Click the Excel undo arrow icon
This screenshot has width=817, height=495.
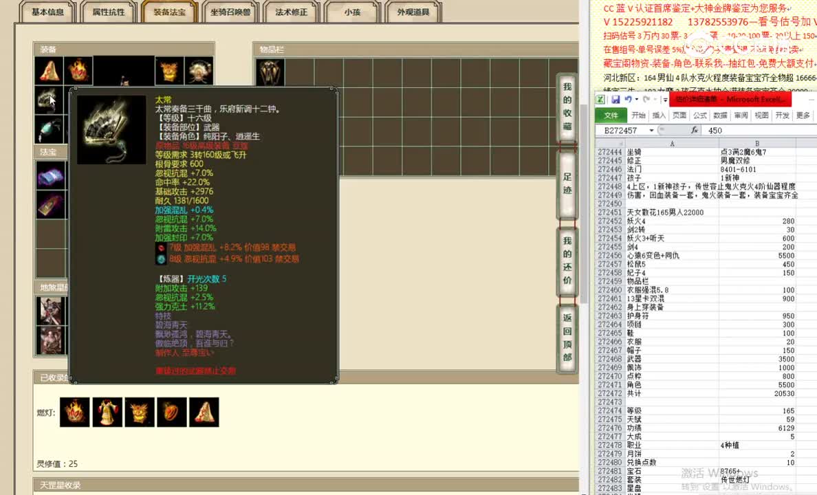click(x=629, y=99)
